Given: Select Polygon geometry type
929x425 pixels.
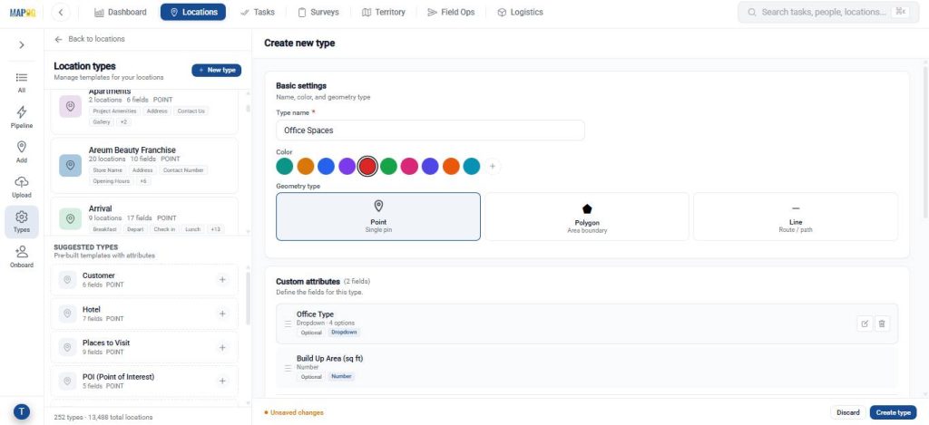Looking at the screenshot, I should tap(587, 217).
